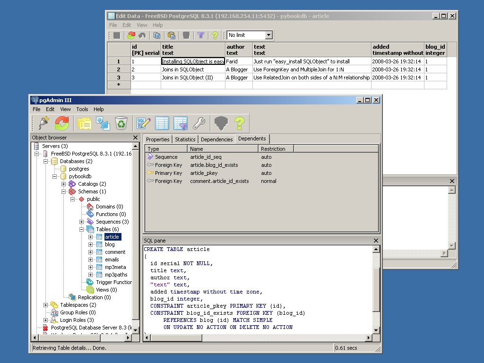The height and width of the screenshot is (363, 484).
Task: Expand the Sequences (3) node
Action: coord(81,222)
